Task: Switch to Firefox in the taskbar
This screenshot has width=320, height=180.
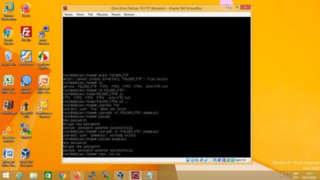Action: tap(77, 175)
